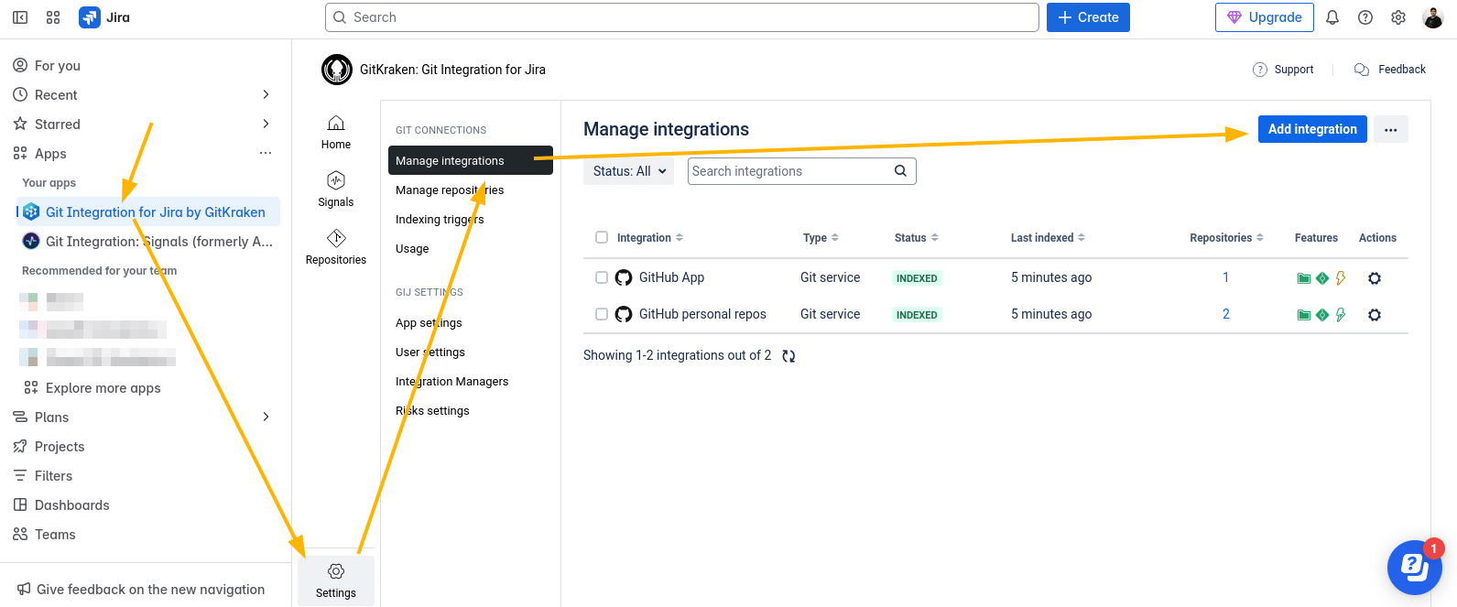Open the help chat widget
The image size is (1457, 607).
coord(1415,568)
